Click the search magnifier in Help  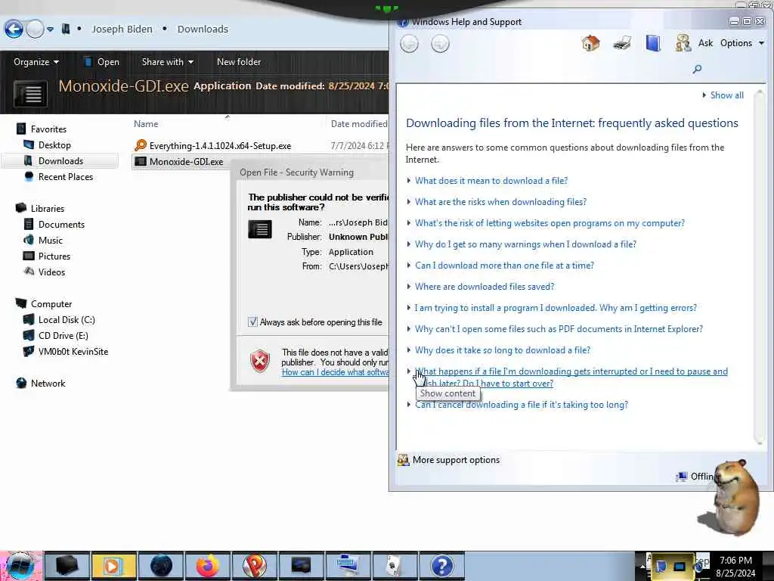click(697, 69)
